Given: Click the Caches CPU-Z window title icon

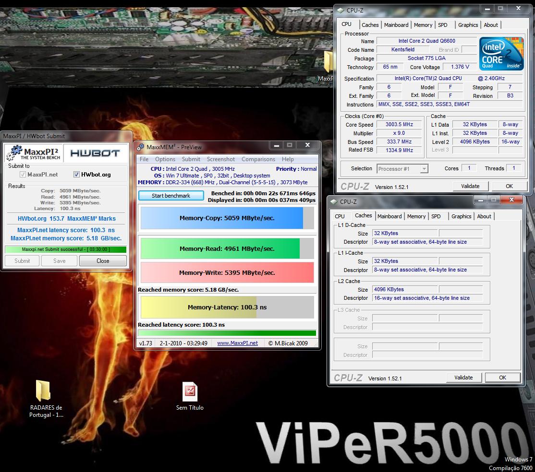Looking at the screenshot, I should pos(334,202).
